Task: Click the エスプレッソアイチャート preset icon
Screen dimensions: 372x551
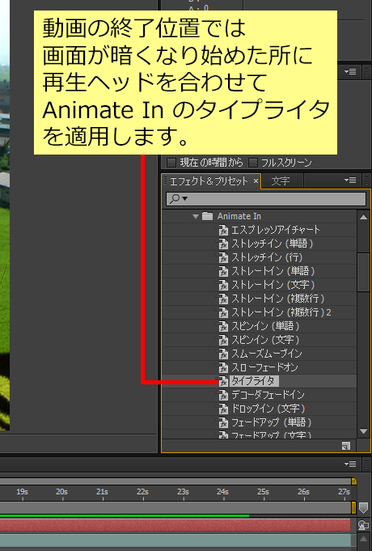Action: (x=223, y=230)
